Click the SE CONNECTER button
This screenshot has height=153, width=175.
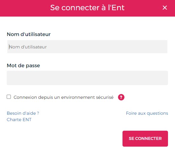click(x=145, y=139)
